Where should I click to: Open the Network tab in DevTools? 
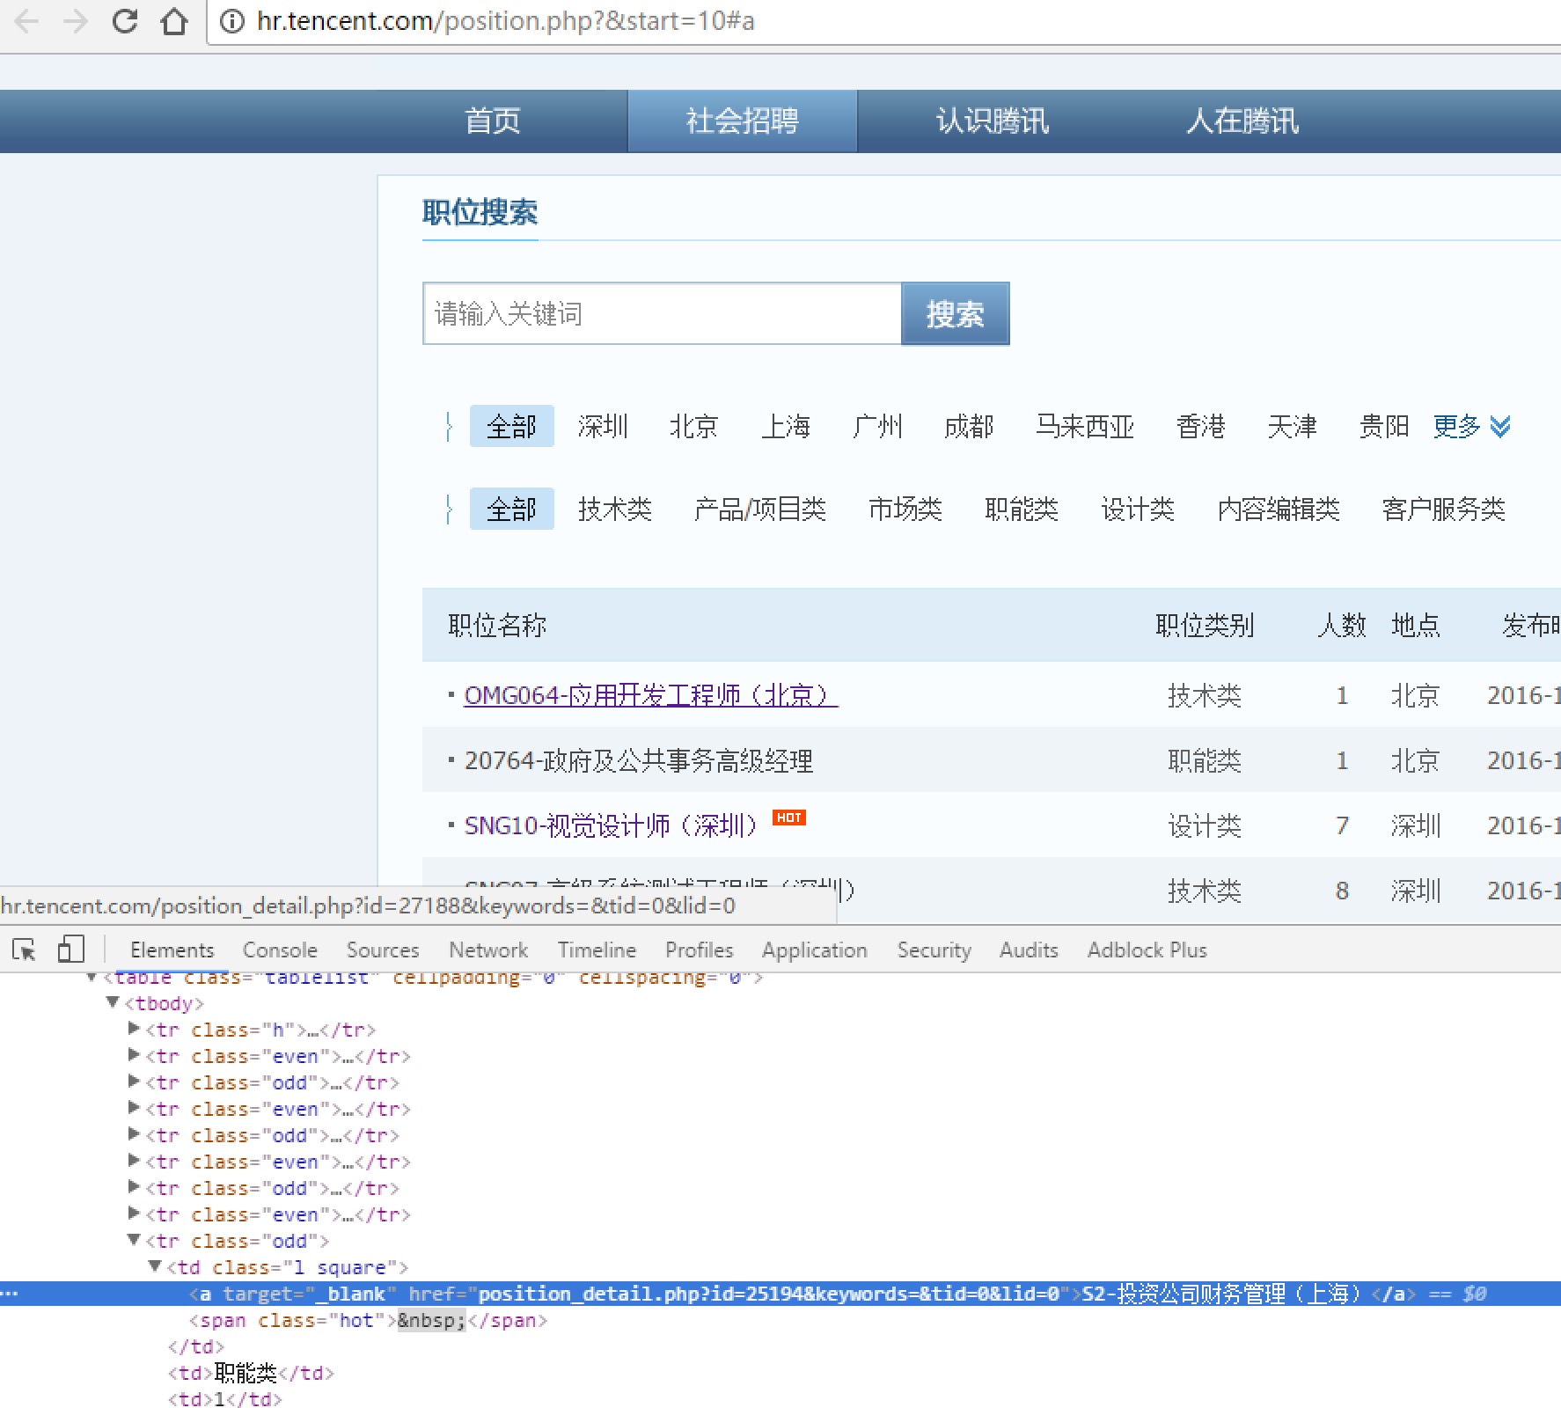coord(488,950)
